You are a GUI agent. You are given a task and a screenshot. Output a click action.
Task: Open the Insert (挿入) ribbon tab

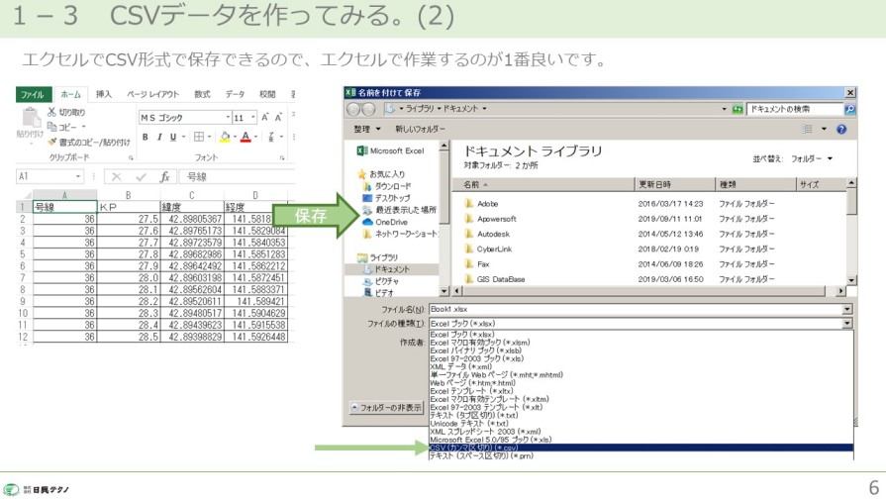coord(104,95)
